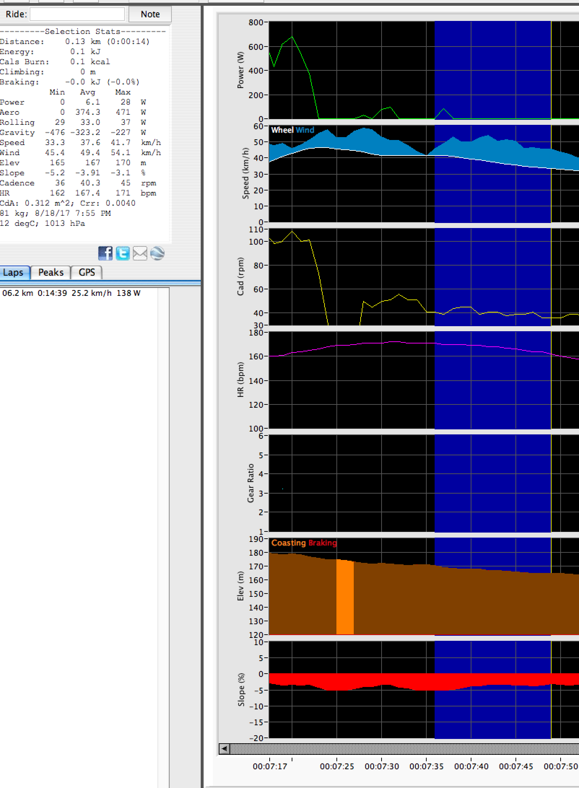Send ride via email envelope icon
Screen dimensions: 579x788
click(x=140, y=253)
